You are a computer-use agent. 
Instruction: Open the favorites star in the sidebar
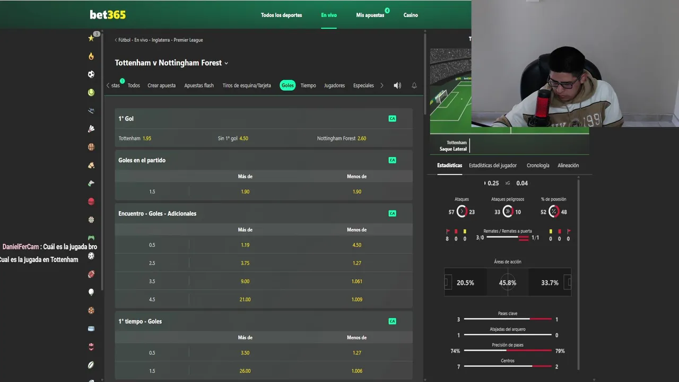tap(91, 38)
